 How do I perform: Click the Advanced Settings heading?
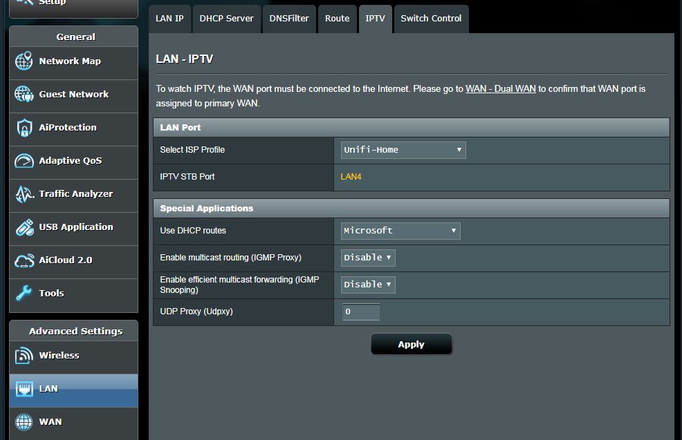(x=75, y=331)
